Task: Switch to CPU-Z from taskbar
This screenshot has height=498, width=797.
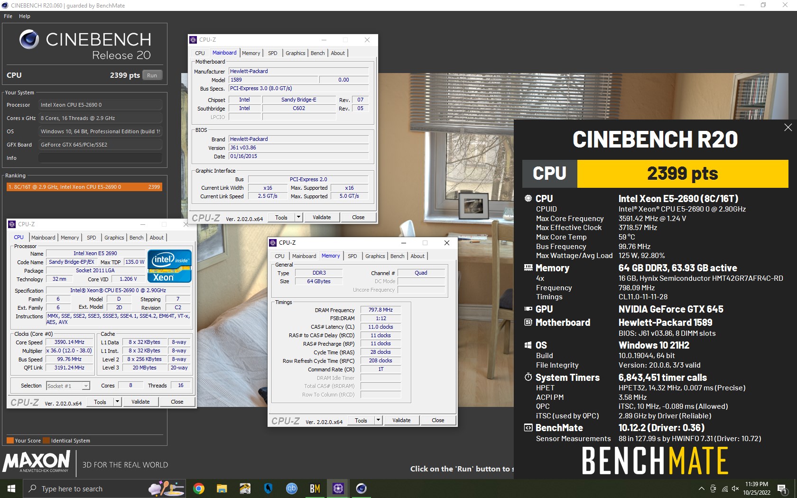Action: tap(338, 489)
